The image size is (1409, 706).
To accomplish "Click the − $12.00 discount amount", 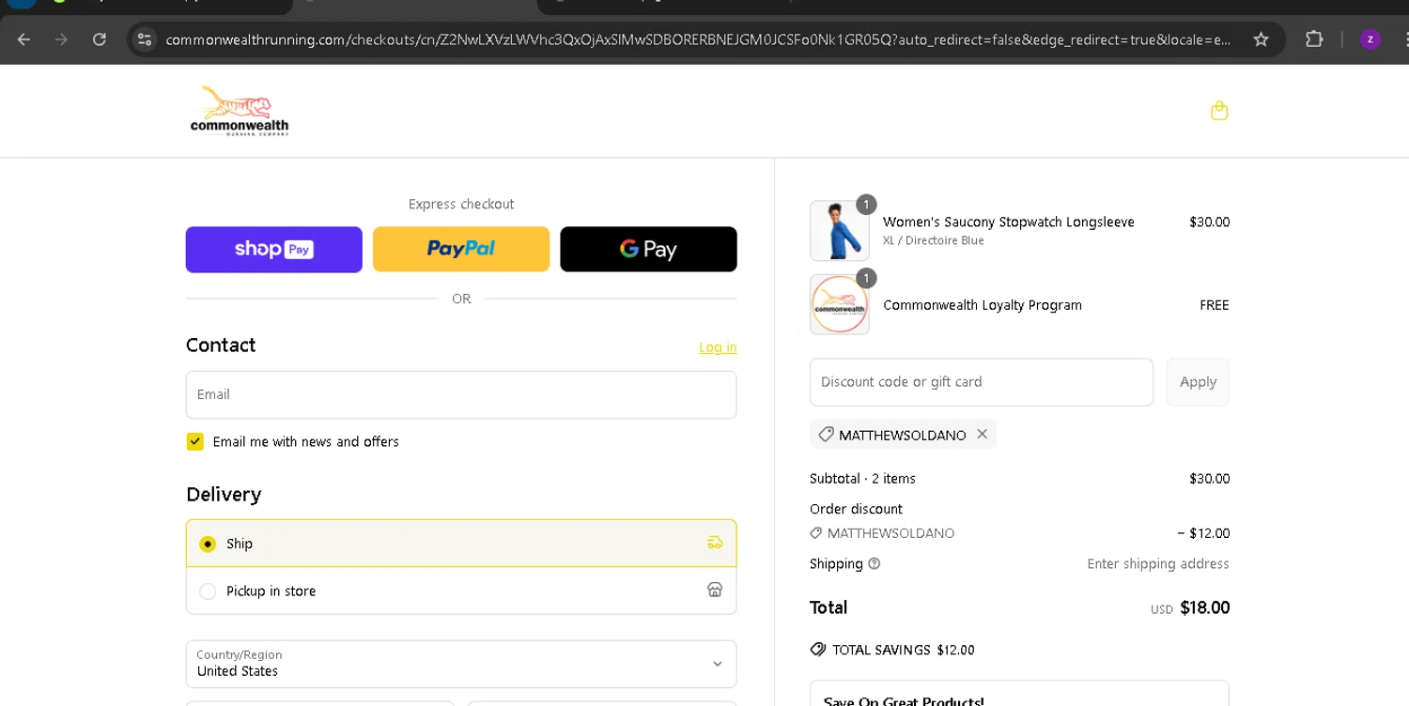I will pyautogui.click(x=1203, y=533).
